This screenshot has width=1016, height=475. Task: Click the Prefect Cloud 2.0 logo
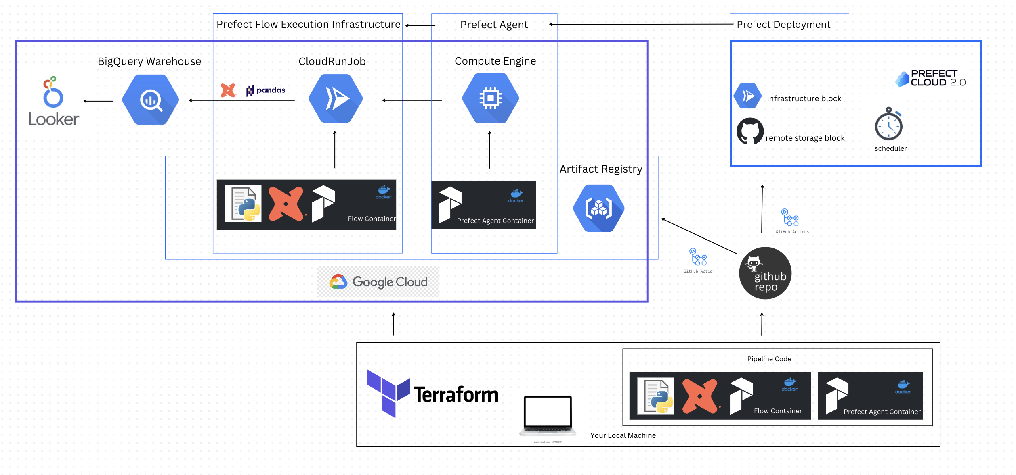tap(930, 78)
